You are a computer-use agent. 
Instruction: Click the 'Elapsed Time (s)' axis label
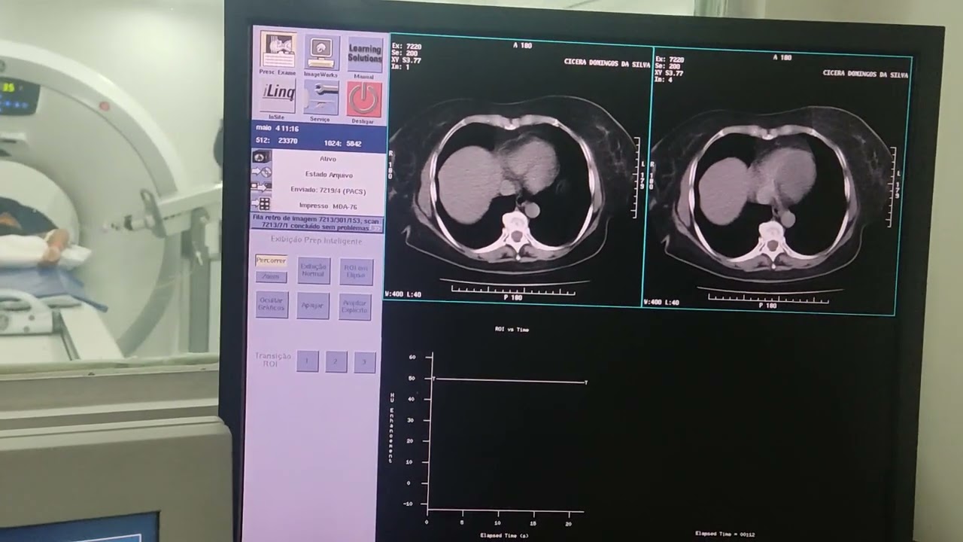pos(503,535)
